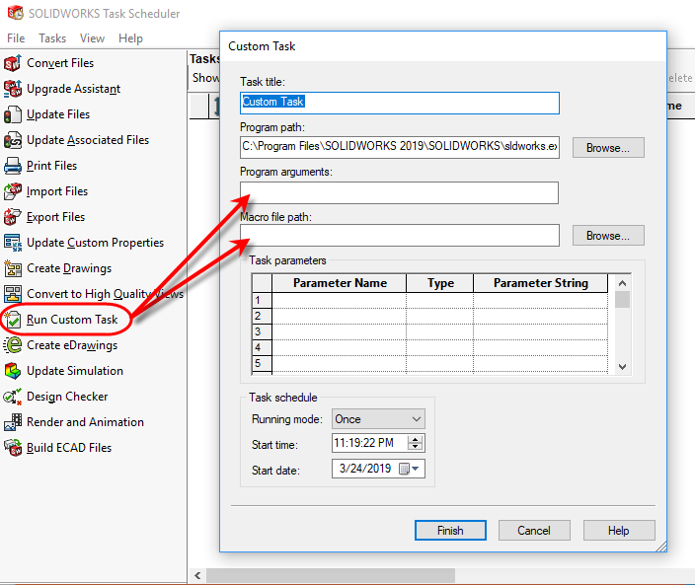
Task: Click the Parameter String cell in row 1
Action: (x=540, y=300)
